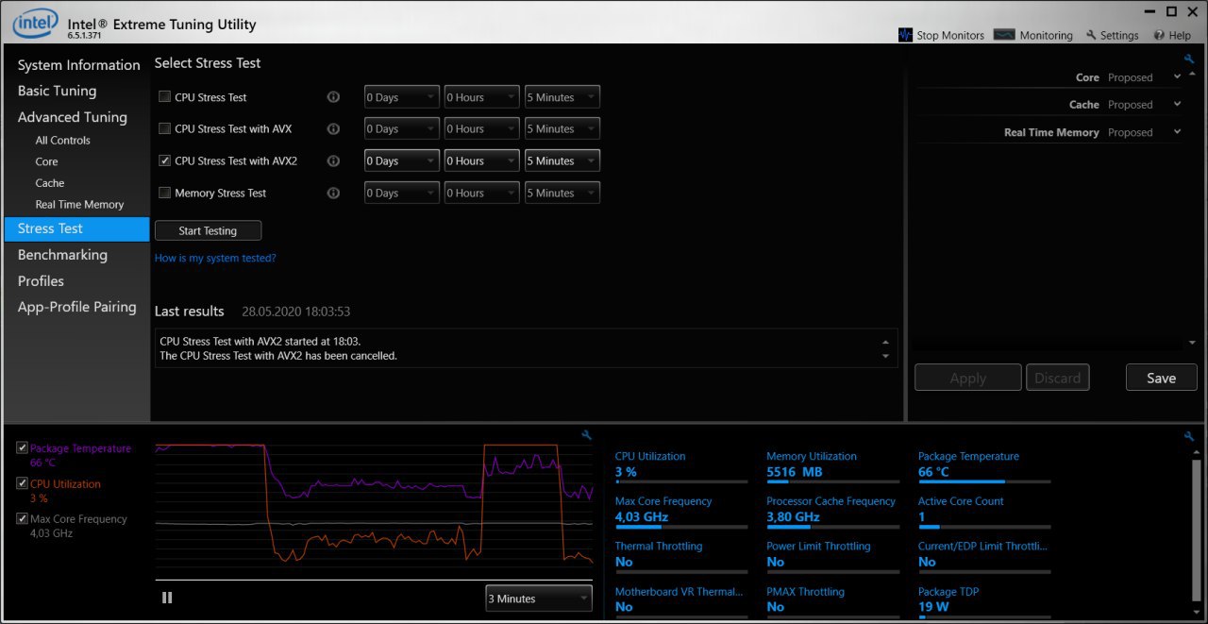This screenshot has height=624, width=1208.
Task: Toggle Max Core Frequency graph checkbox
Action: 22,518
